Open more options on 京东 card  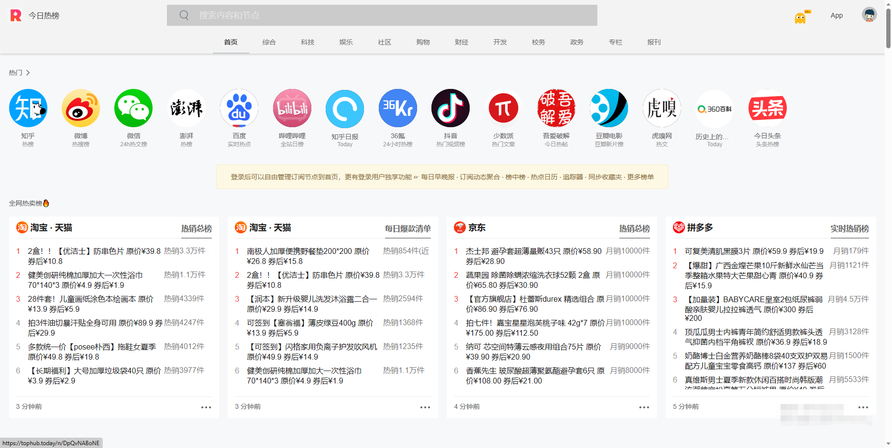click(644, 407)
